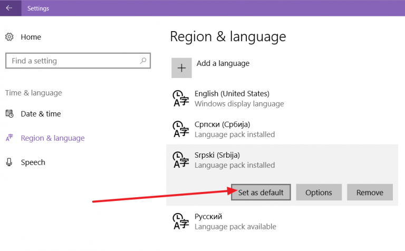Click the English (United States) language icon
The image size is (405, 251).
[x=180, y=99]
